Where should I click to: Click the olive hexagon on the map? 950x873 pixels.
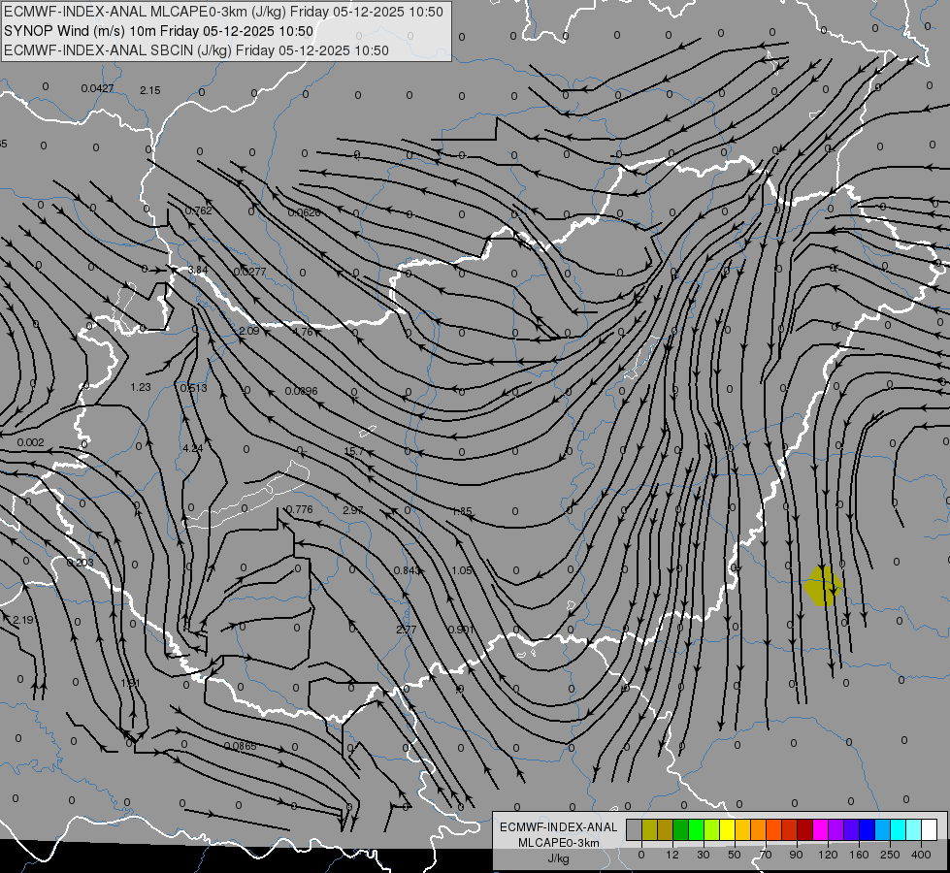823,586
